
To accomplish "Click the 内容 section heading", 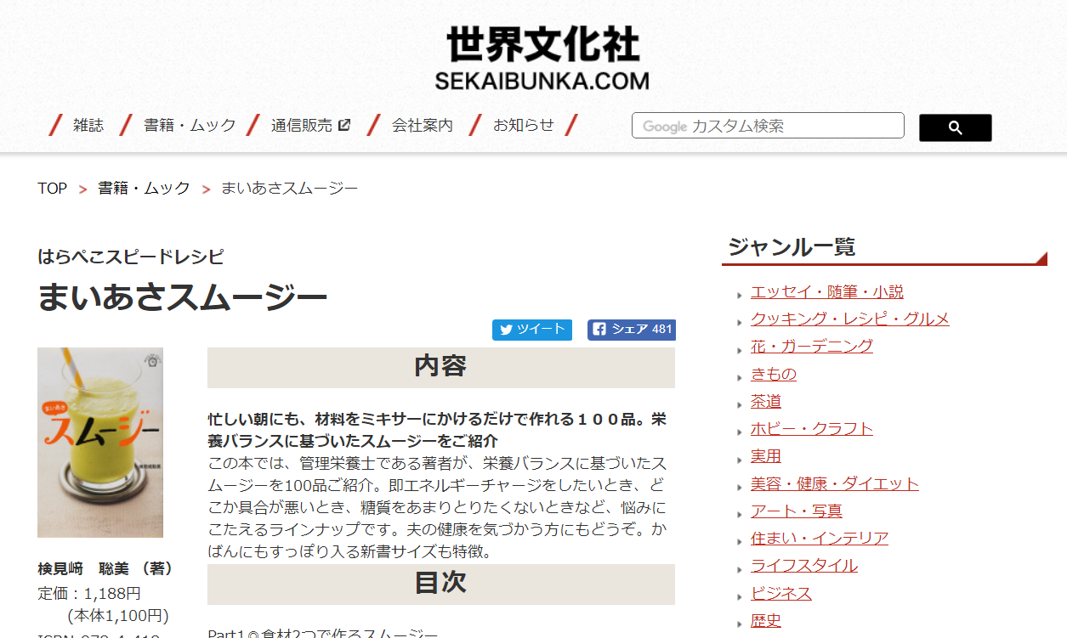I will (441, 367).
